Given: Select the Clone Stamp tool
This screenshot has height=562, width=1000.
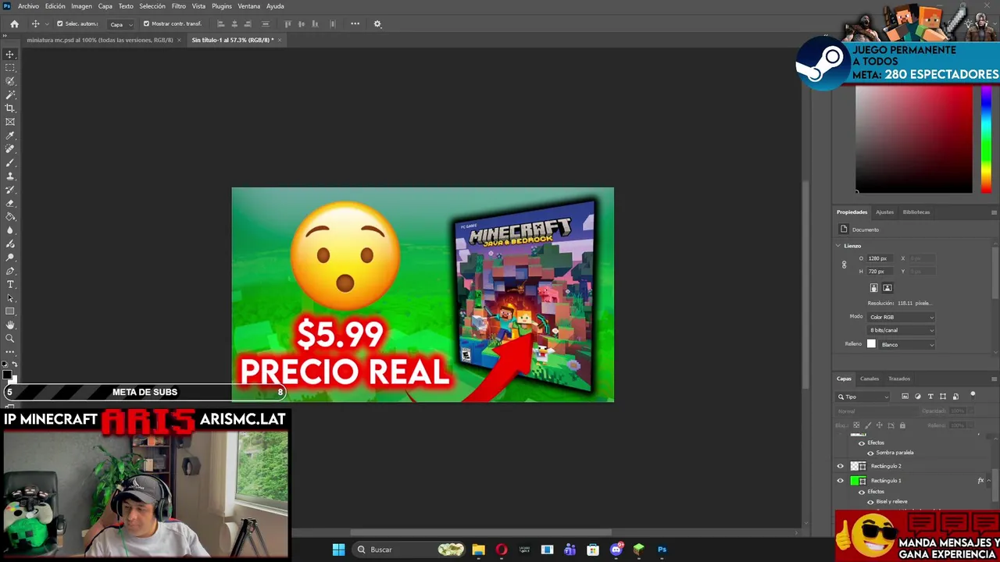Looking at the screenshot, I should coord(10,176).
